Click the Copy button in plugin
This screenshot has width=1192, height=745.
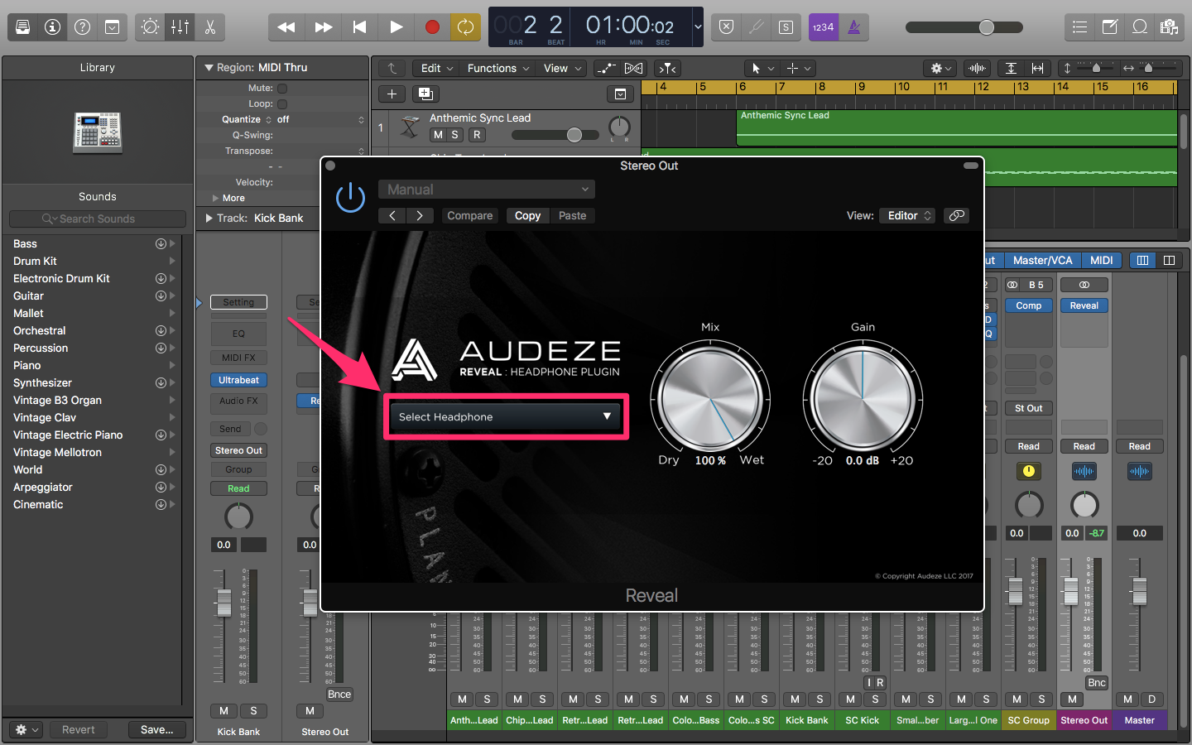[527, 215]
